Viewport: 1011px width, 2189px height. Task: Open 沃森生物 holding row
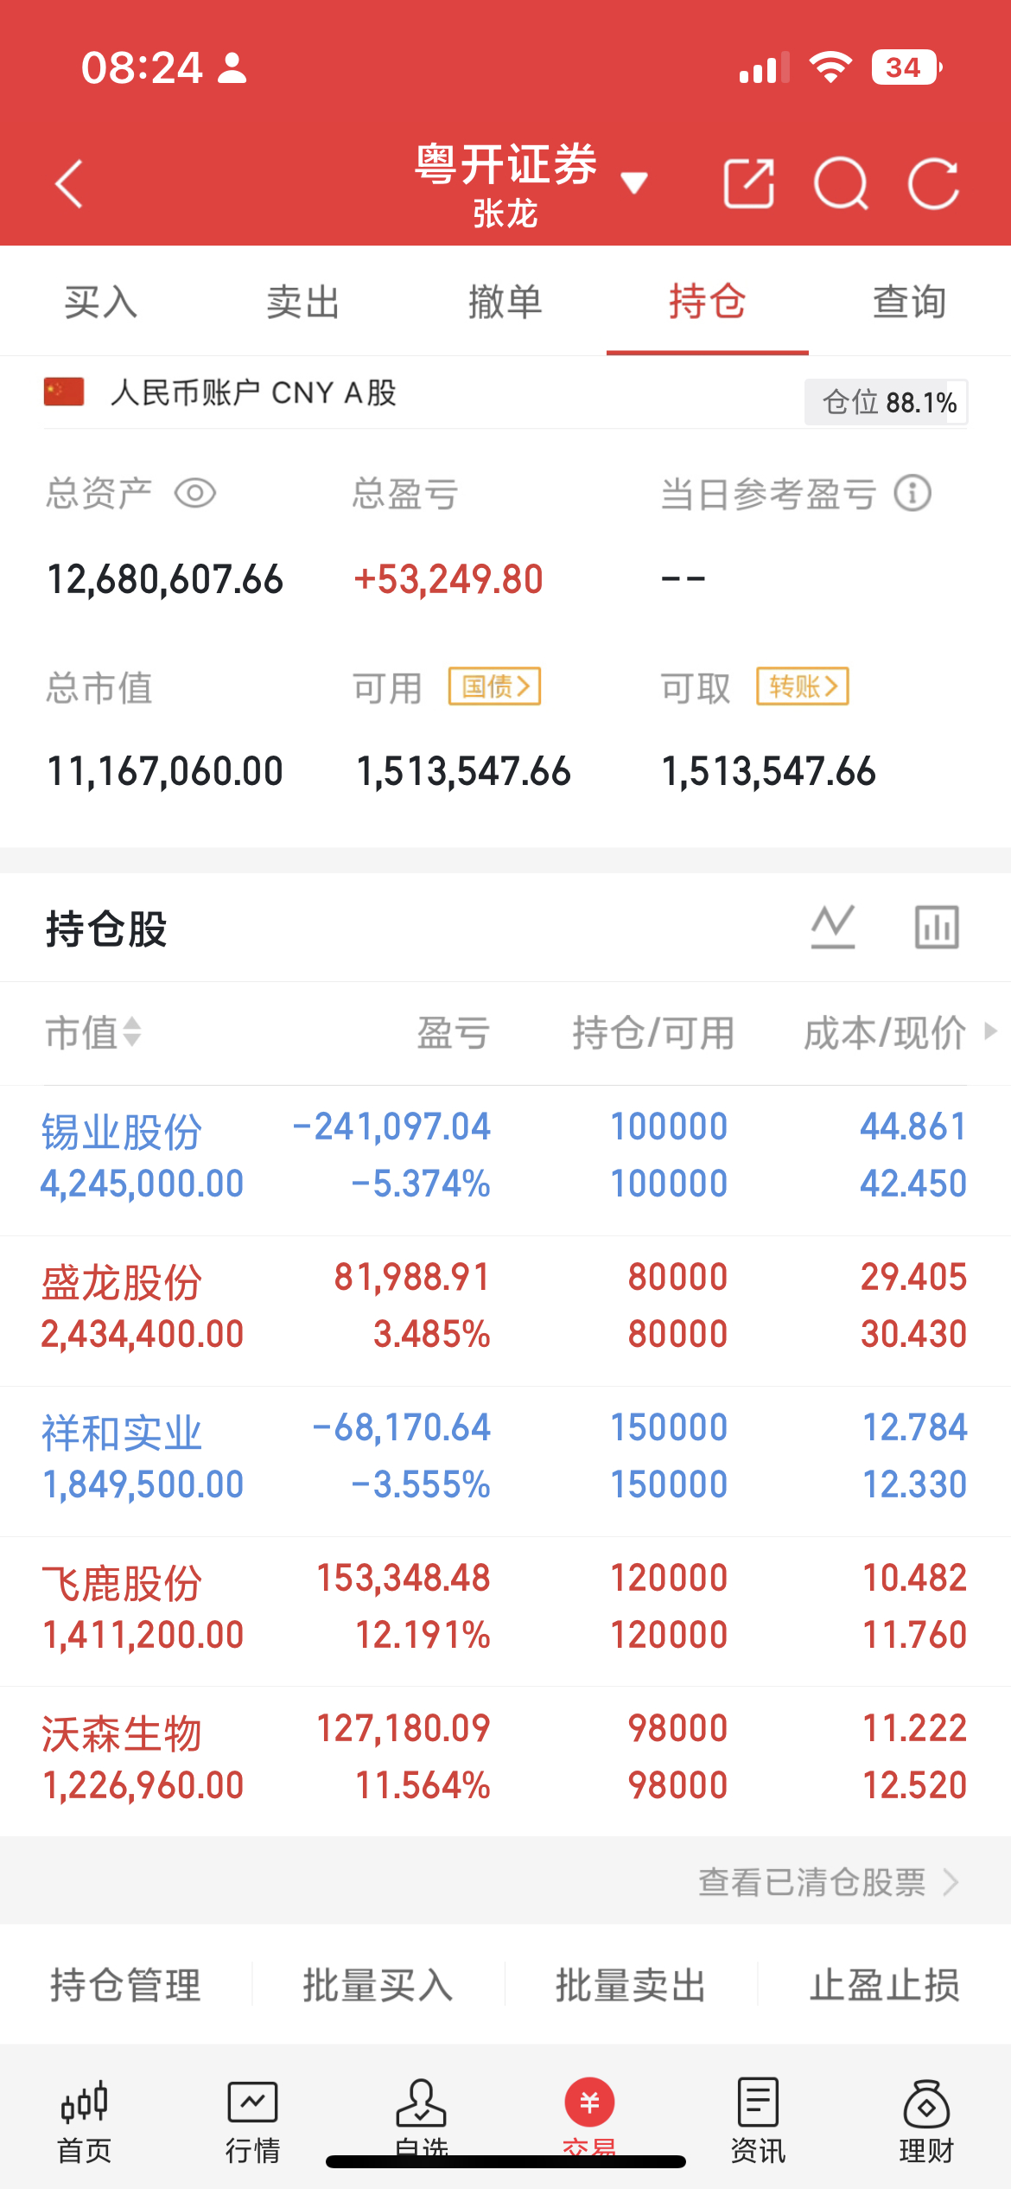coord(505,1762)
